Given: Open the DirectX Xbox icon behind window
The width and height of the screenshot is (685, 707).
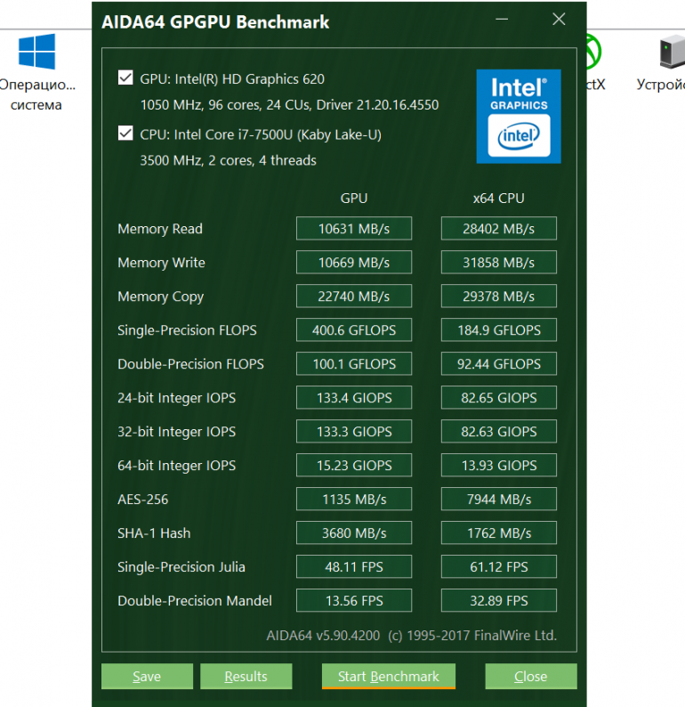Looking at the screenshot, I should click(594, 52).
